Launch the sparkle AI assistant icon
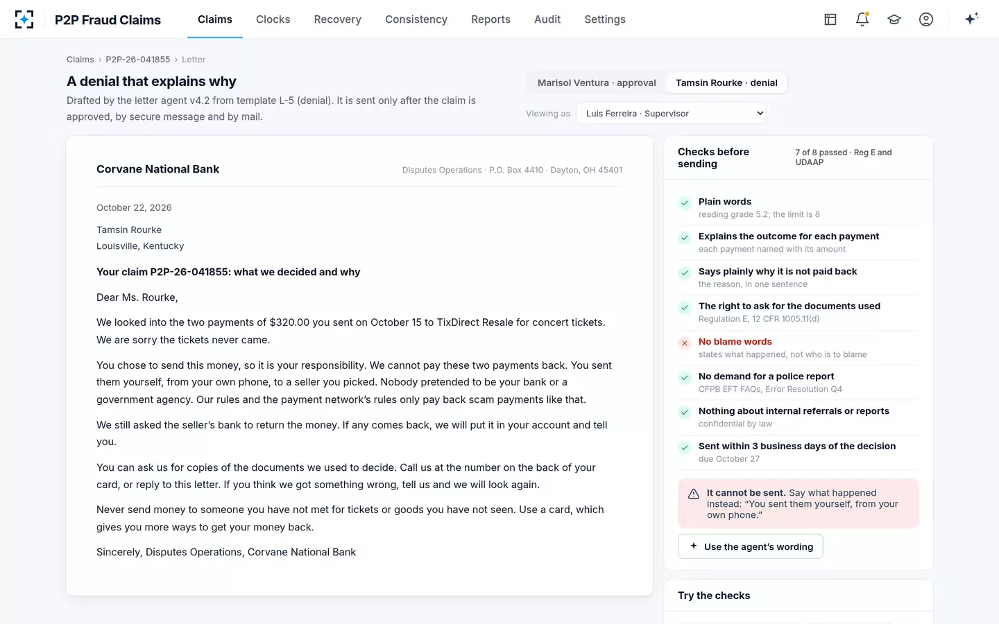This screenshot has width=999, height=624. (971, 19)
